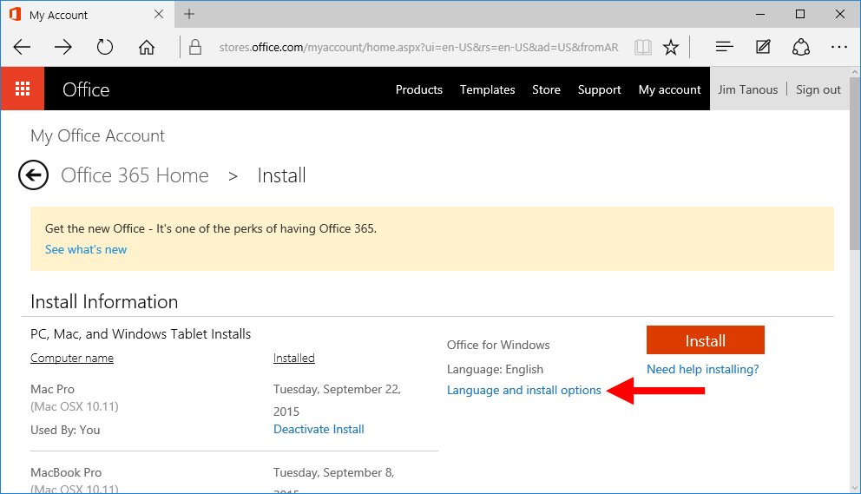Click the Install breadcrumb title

point(282,175)
